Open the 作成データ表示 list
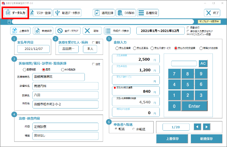227x147 pixels. 117,31
